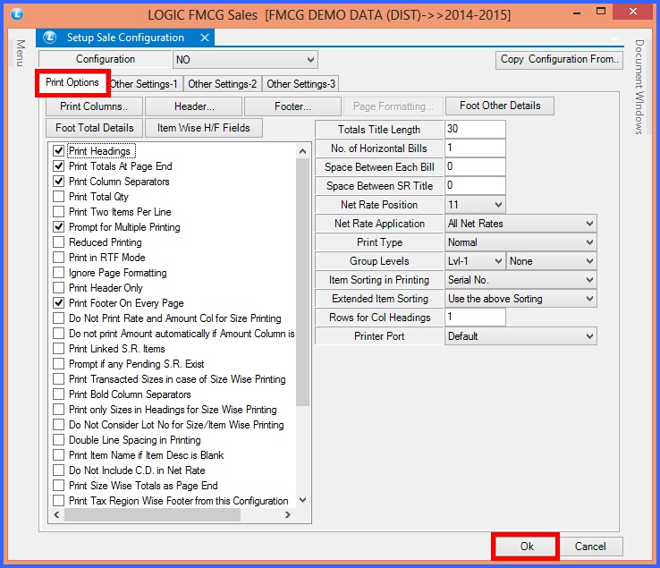Enable Print Two Items Per Line

(58, 211)
